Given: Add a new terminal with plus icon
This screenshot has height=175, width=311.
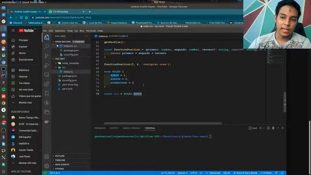Looking at the screenshot, I should (260, 128).
